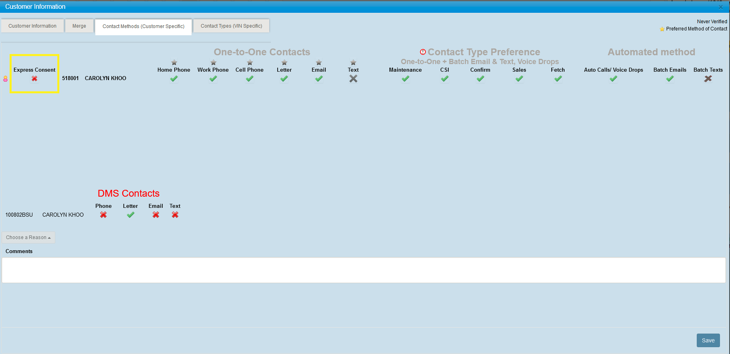This screenshot has height=354, width=730.
Task: Toggle the Express Consent red X
Action: [34, 78]
